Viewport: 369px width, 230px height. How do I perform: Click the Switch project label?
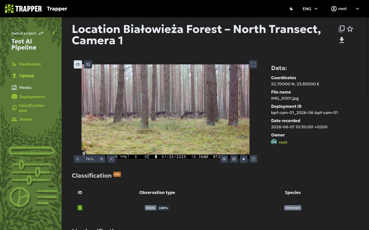24,33
